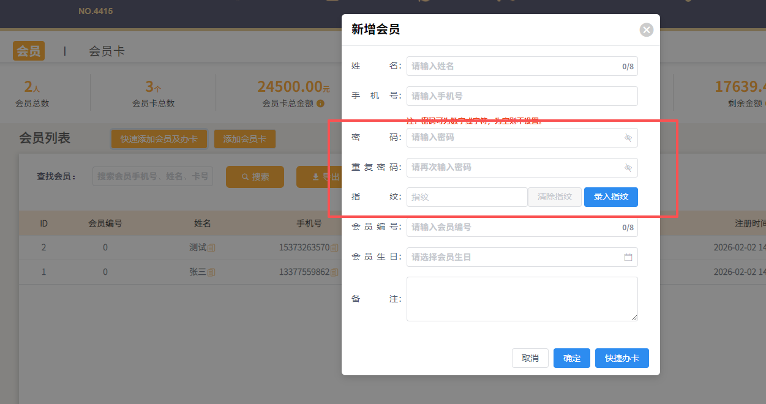
Task: Switch to the 会员卡 tab
Action: click(107, 51)
